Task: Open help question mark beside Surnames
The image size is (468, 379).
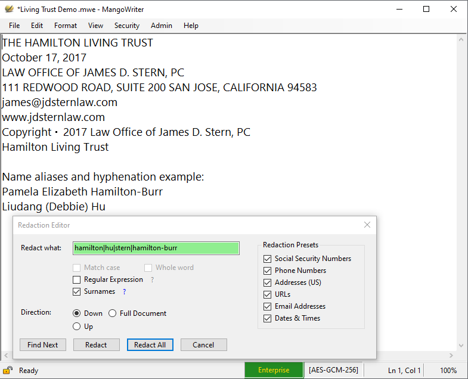Action: [125, 291]
